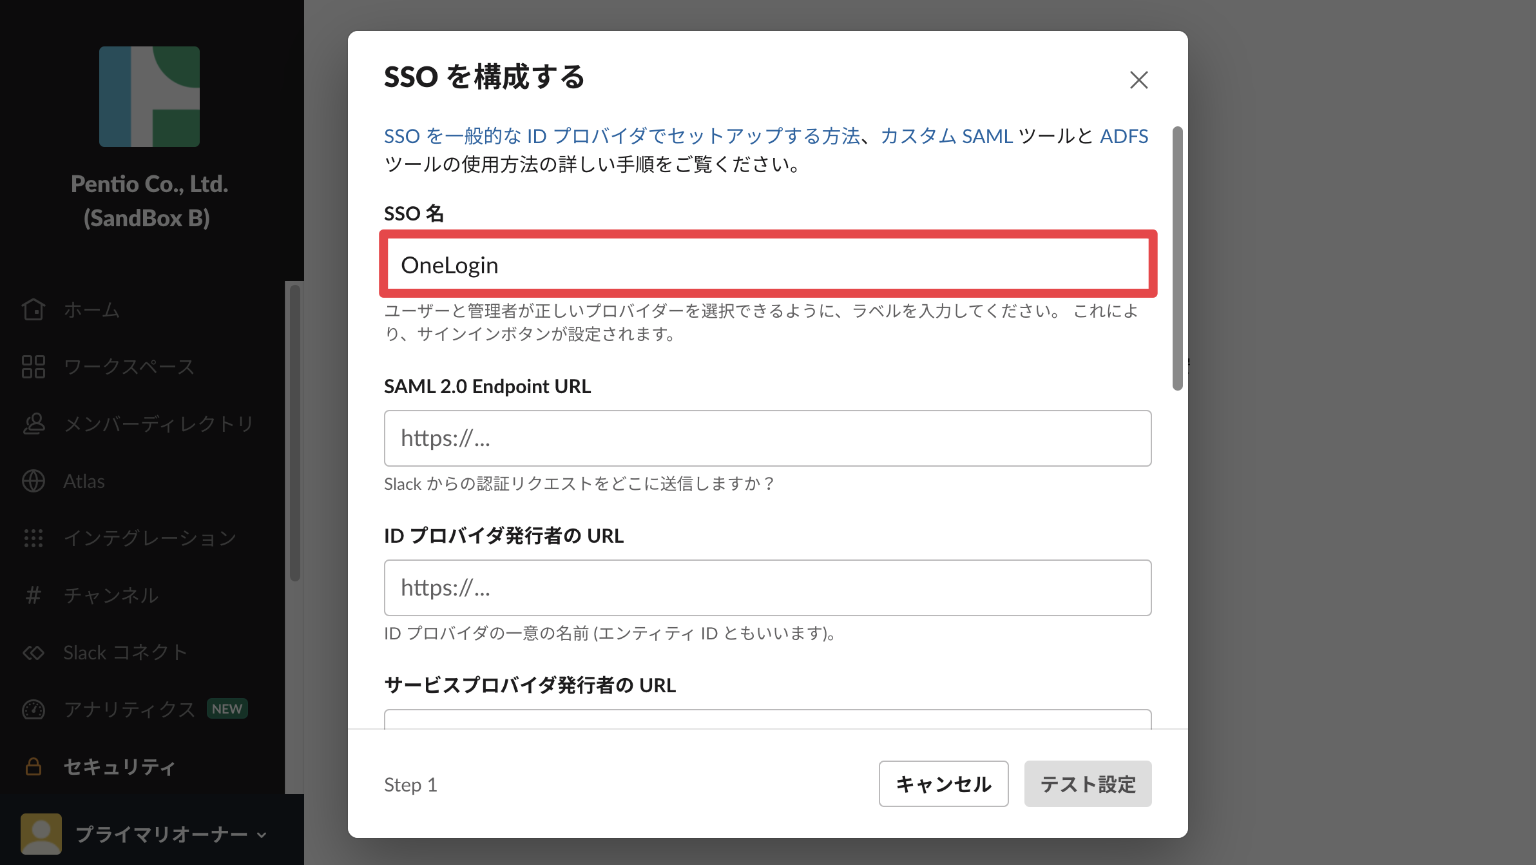The image size is (1536, 865).
Task: Open the SSO ID provider setup guide link
Action: (622, 136)
